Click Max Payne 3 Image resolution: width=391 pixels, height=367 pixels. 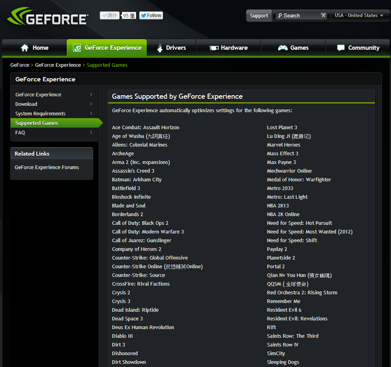click(x=281, y=162)
